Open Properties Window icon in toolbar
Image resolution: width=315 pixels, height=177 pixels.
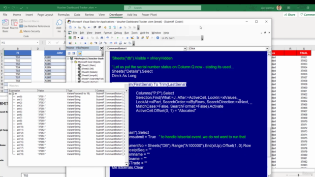(142, 38)
